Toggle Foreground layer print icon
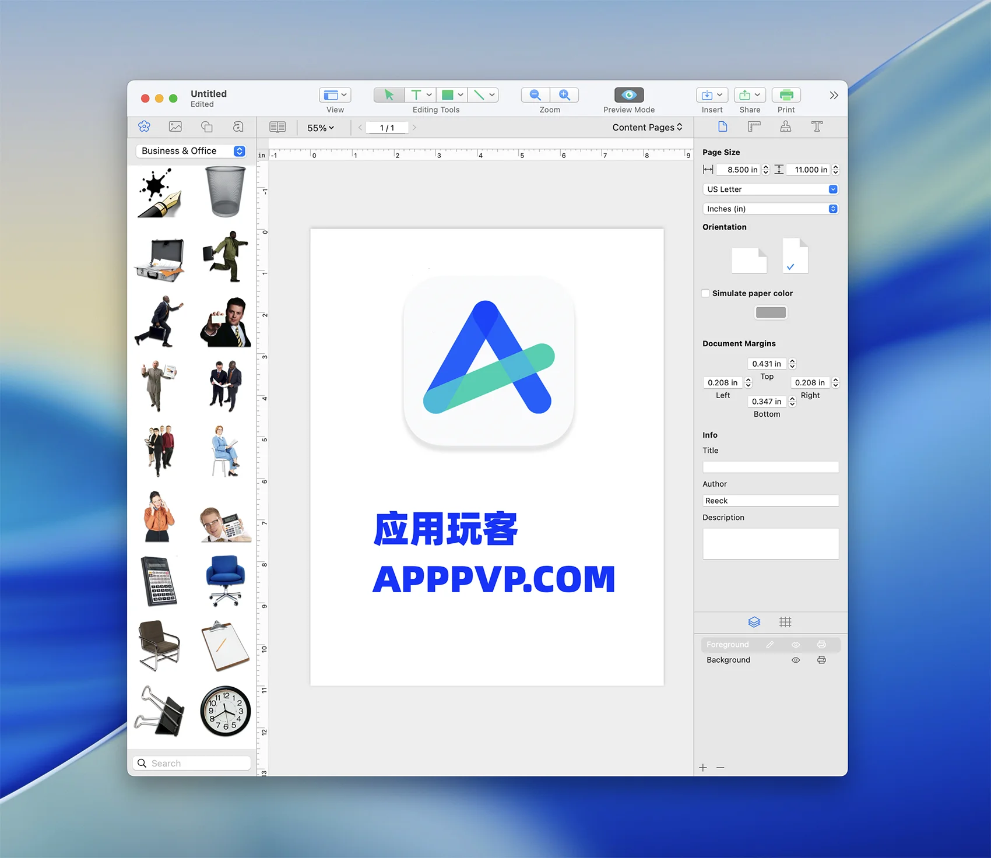 click(821, 645)
